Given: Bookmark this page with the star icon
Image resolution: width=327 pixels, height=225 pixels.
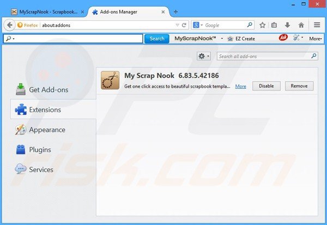Looking at the screenshot, I should pos(262,25).
